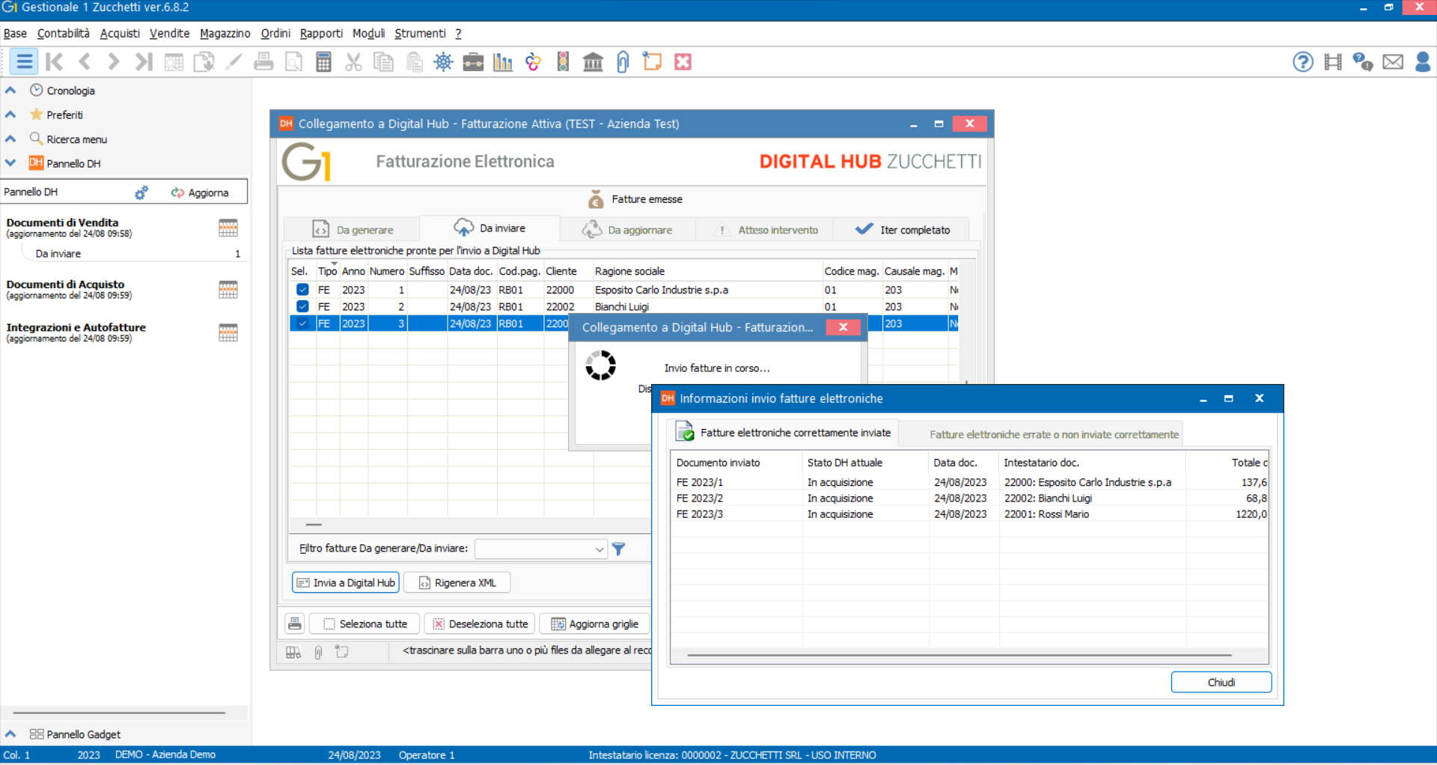Expand the Cronologia section
The image size is (1437, 765).
(10, 90)
